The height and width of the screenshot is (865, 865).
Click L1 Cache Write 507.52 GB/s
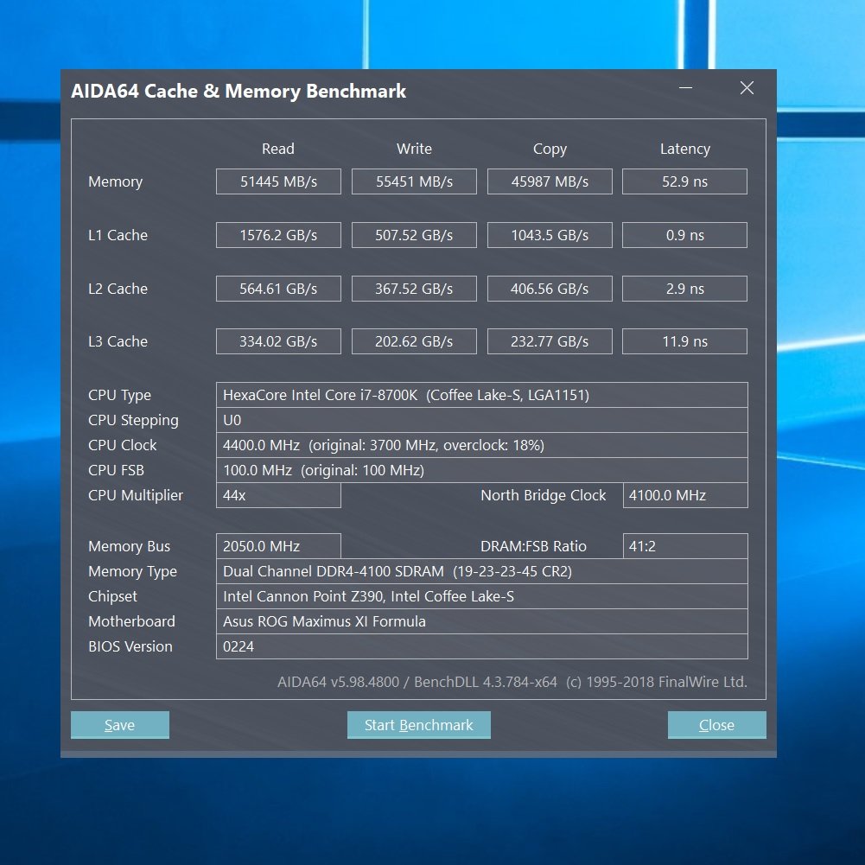coord(414,235)
